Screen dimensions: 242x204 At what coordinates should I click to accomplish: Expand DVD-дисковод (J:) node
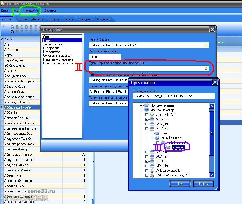point(147,171)
